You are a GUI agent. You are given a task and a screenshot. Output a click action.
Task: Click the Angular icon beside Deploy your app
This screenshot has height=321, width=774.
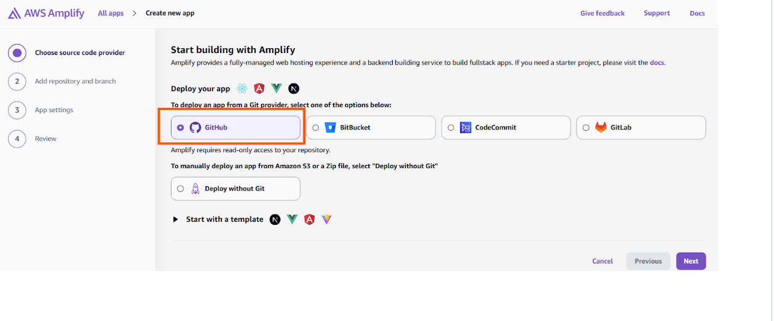click(x=259, y=89)
